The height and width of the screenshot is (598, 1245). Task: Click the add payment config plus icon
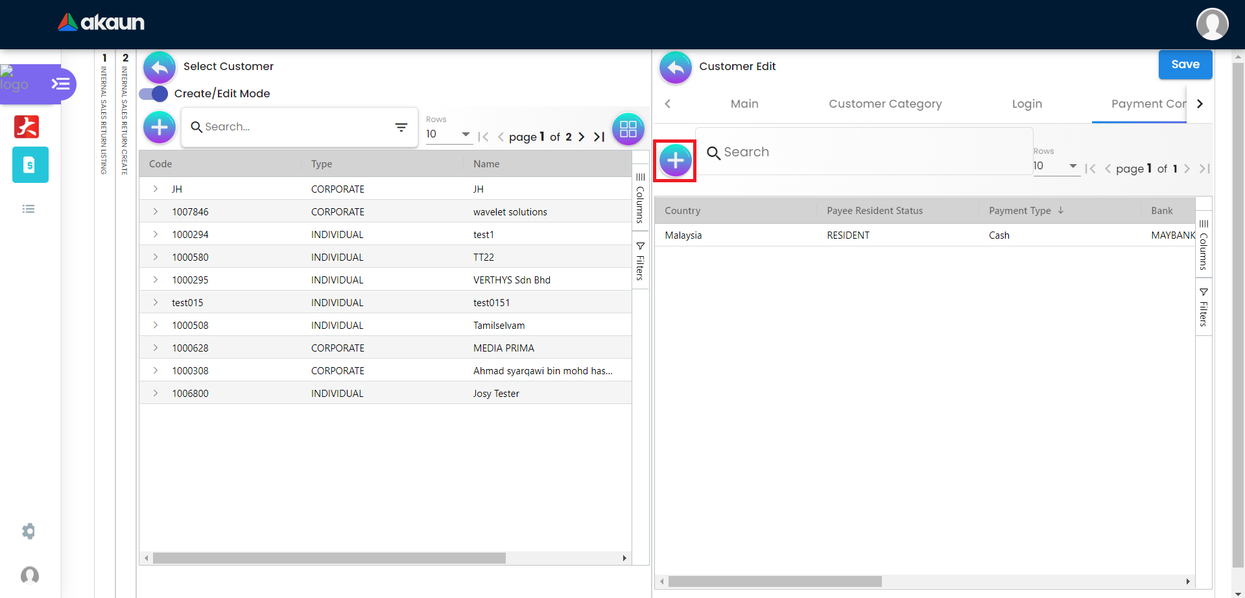(675, 160)
